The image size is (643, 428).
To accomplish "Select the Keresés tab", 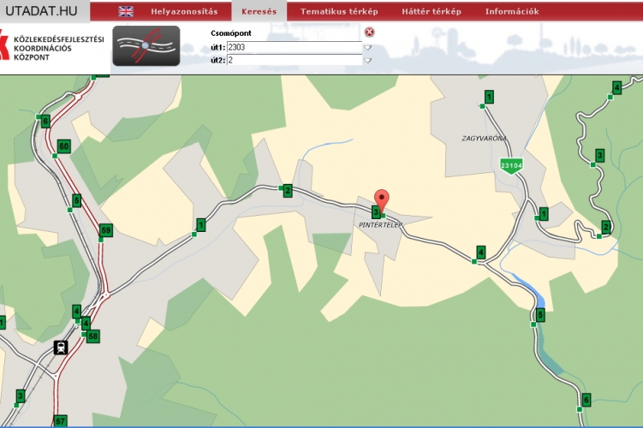I will pyautogui.click(x=259, y=11).
